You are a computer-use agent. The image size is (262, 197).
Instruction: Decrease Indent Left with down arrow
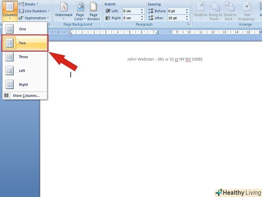142,13
